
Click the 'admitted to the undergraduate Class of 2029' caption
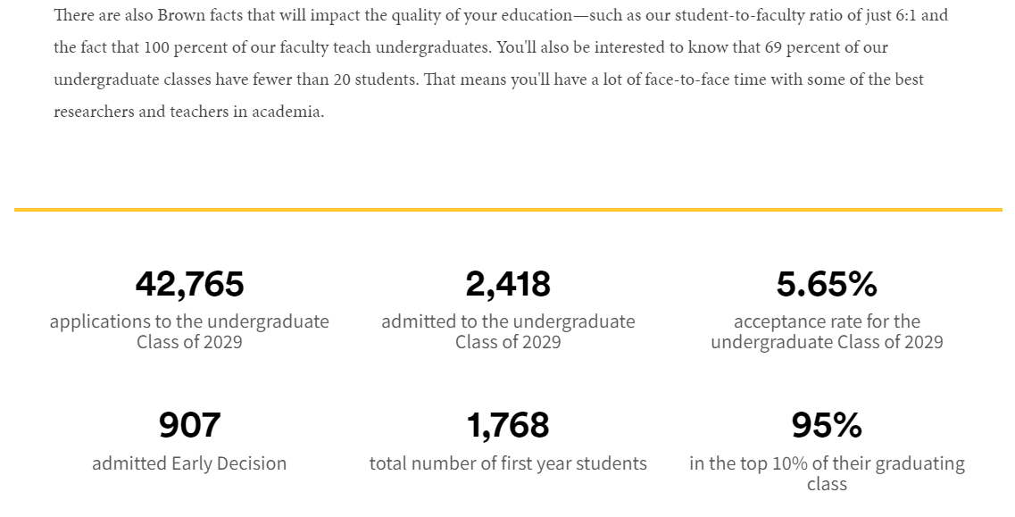point(508,331)
